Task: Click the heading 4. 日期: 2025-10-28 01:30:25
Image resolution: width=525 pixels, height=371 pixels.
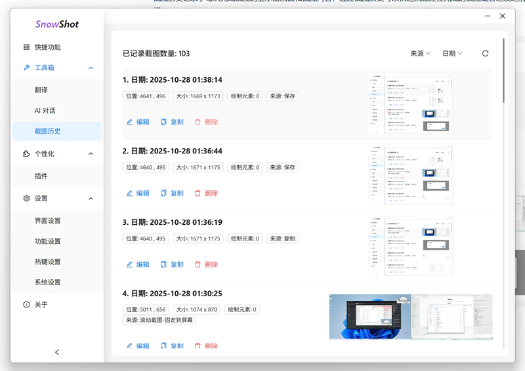Action: pyautogui.click(x=172, y=294)
